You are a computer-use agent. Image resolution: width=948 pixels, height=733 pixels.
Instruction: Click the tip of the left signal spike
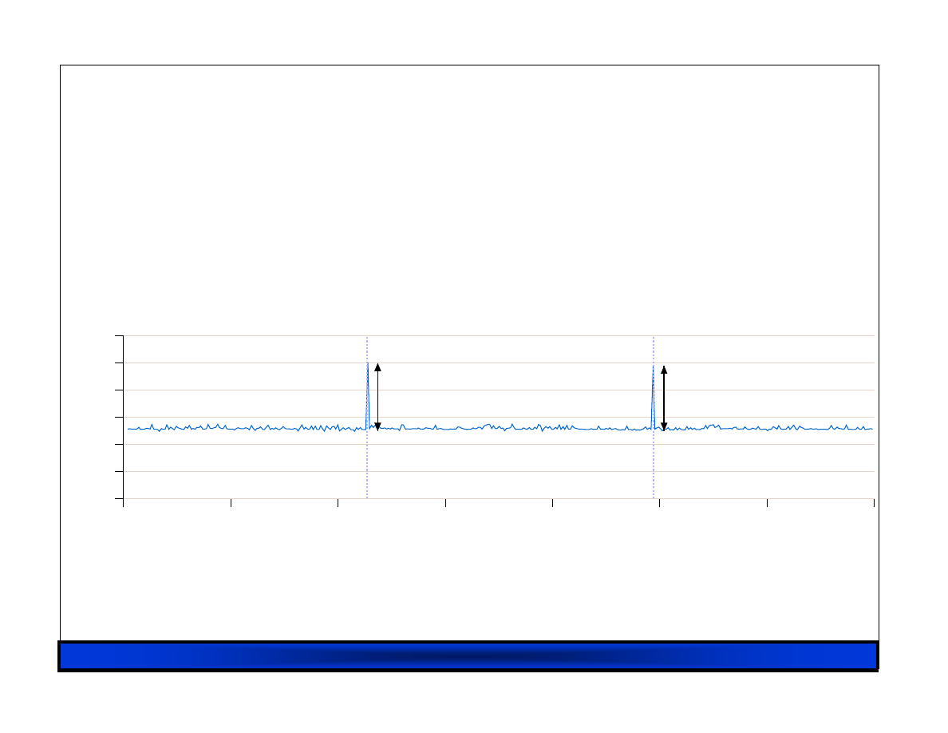[367, 364]
